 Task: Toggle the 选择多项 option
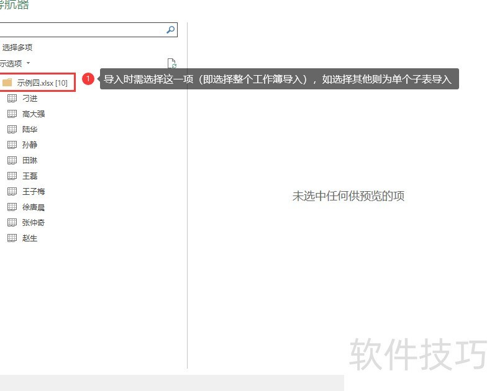click(x=16, y=47)
